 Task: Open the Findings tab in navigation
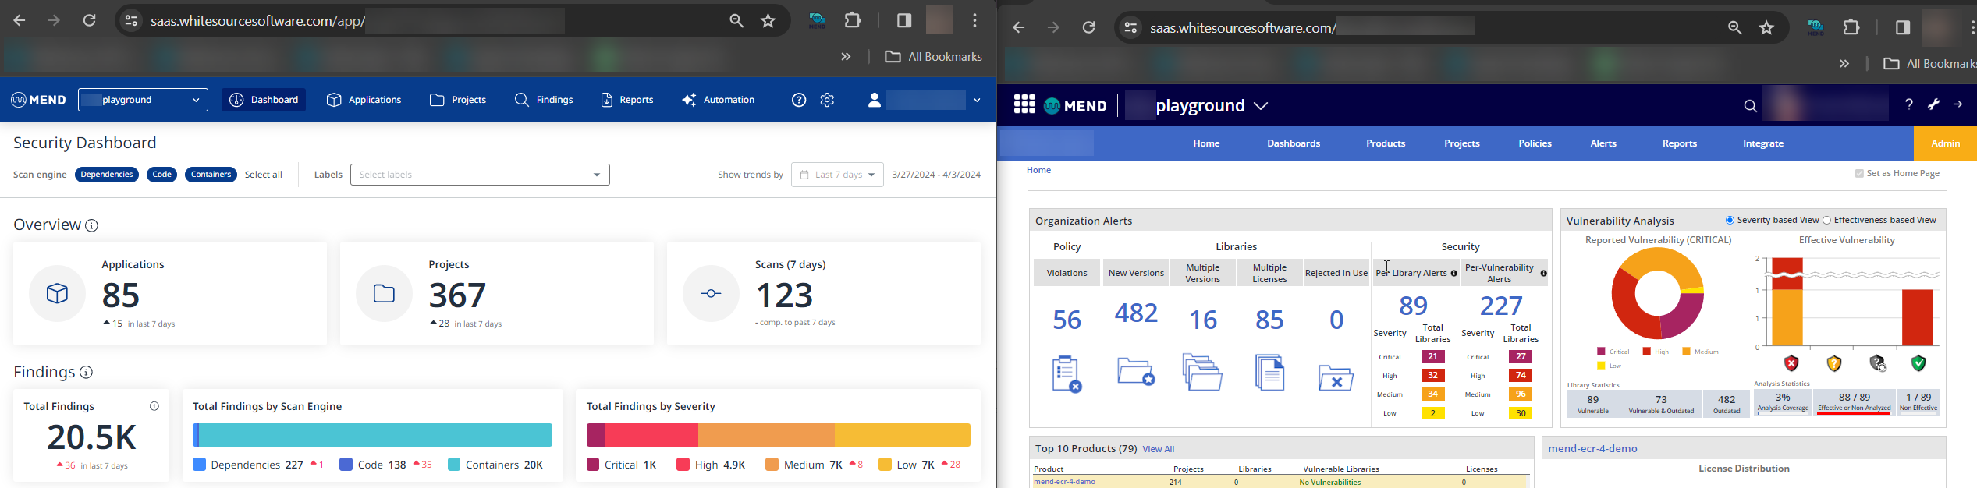coord(545,100)
